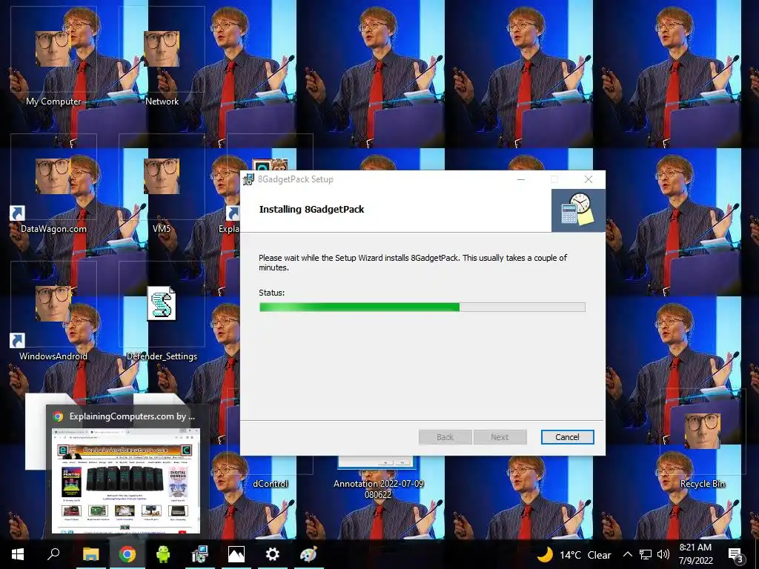Open the Photos app from the taskbar
This screenshot has width=759, height=569.
pyautogui.click(x=236, y=554)
